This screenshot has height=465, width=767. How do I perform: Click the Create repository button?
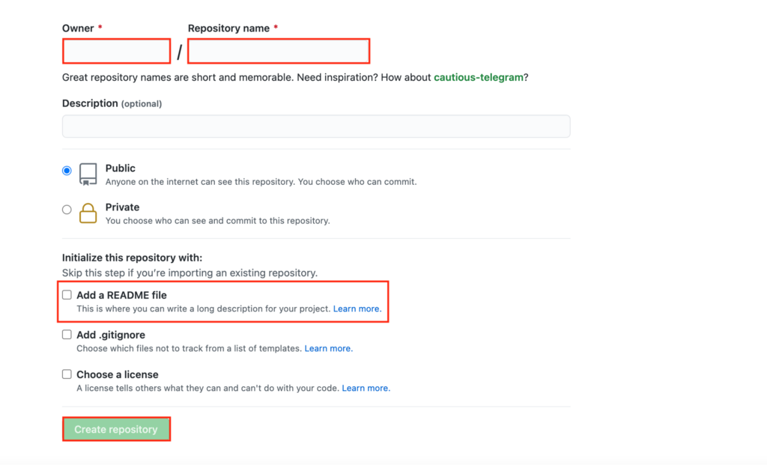pyautogui.click(x=116, y=428)
